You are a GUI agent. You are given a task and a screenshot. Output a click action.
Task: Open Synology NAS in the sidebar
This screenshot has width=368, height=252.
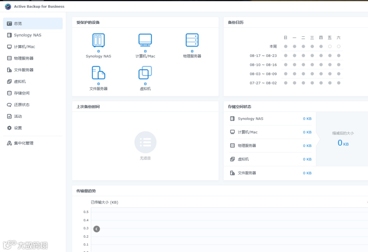(x=33, y=35)
